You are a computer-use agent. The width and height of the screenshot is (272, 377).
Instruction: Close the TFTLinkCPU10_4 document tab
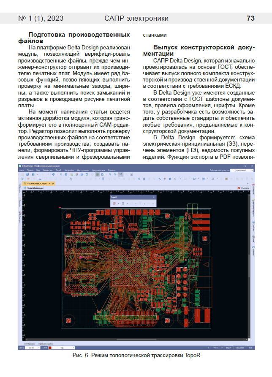pyautogui.click(x=53, y=184)
